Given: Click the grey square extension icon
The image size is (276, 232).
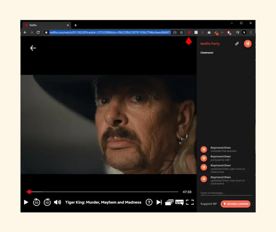Looking at the screenshot, I should coord(196,32).
